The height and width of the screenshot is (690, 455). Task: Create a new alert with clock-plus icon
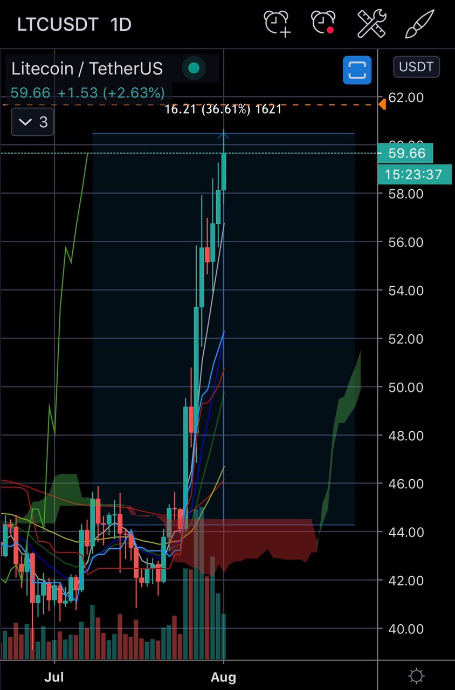[x=277, y=24]
